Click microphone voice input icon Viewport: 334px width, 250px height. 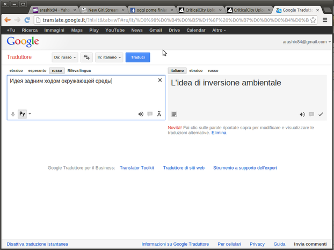click(13, 114)
